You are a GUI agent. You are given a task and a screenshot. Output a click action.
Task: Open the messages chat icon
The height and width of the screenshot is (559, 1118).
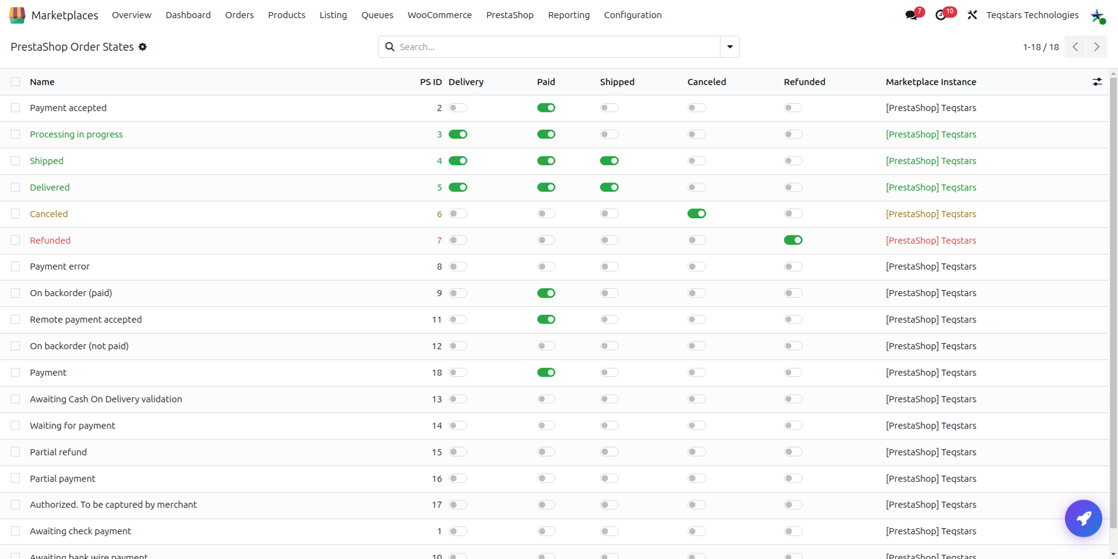911,15
